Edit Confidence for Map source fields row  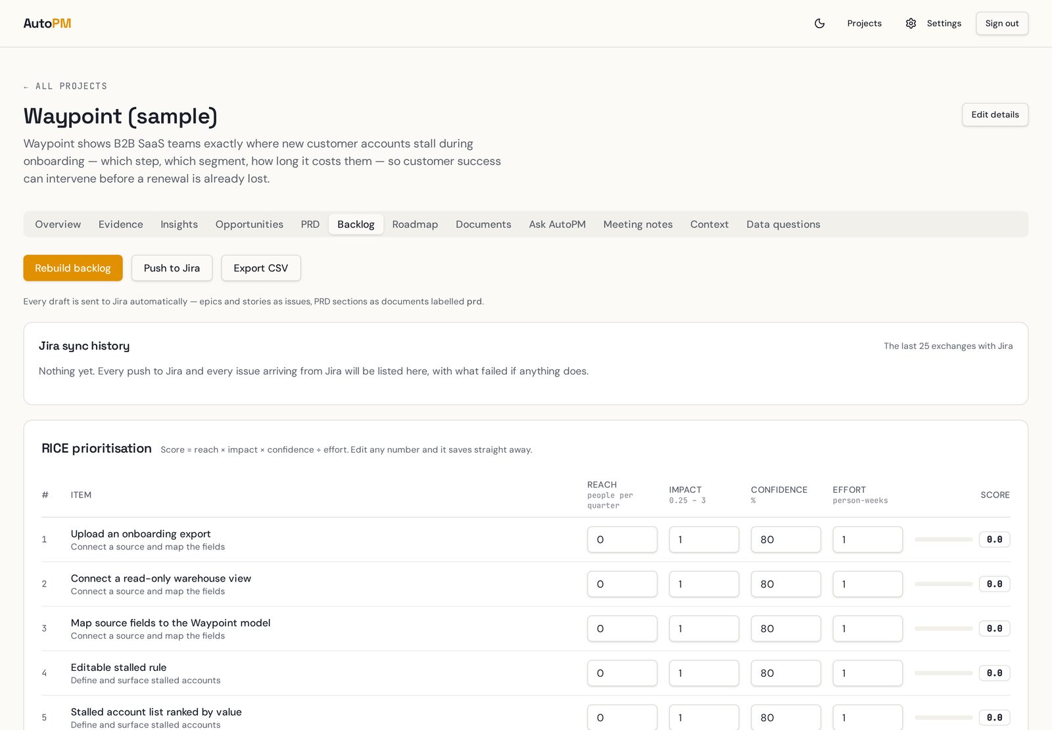click(786, 629)
